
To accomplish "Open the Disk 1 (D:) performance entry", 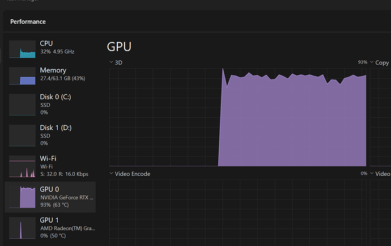I will click(x=50, y=135).
